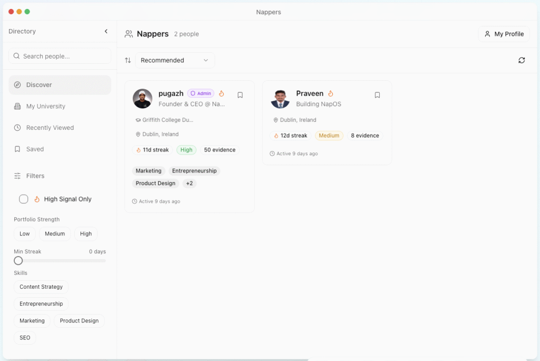The width and height of the screenshot is (540, 361).
Task: Select the Product Design skill filter
Action: tap(79, 321)
